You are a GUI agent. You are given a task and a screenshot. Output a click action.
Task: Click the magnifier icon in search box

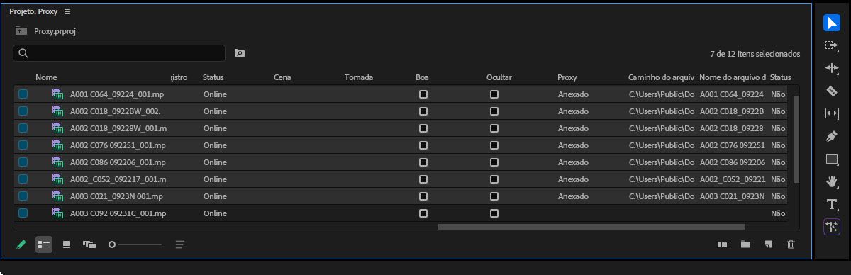click(23, 53)
